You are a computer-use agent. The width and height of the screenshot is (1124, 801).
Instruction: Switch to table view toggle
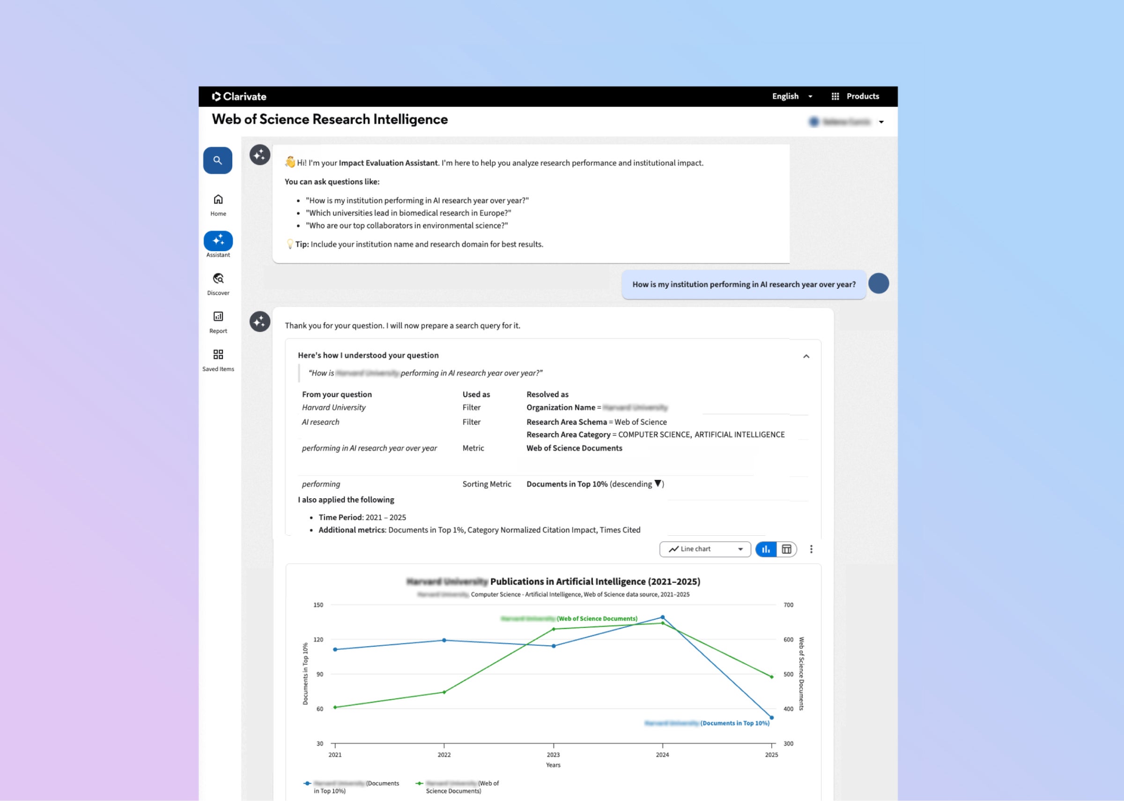pos(786,549)
